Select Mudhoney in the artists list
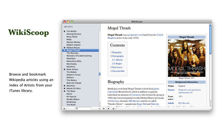218x136 pixels. click(71, 102)
